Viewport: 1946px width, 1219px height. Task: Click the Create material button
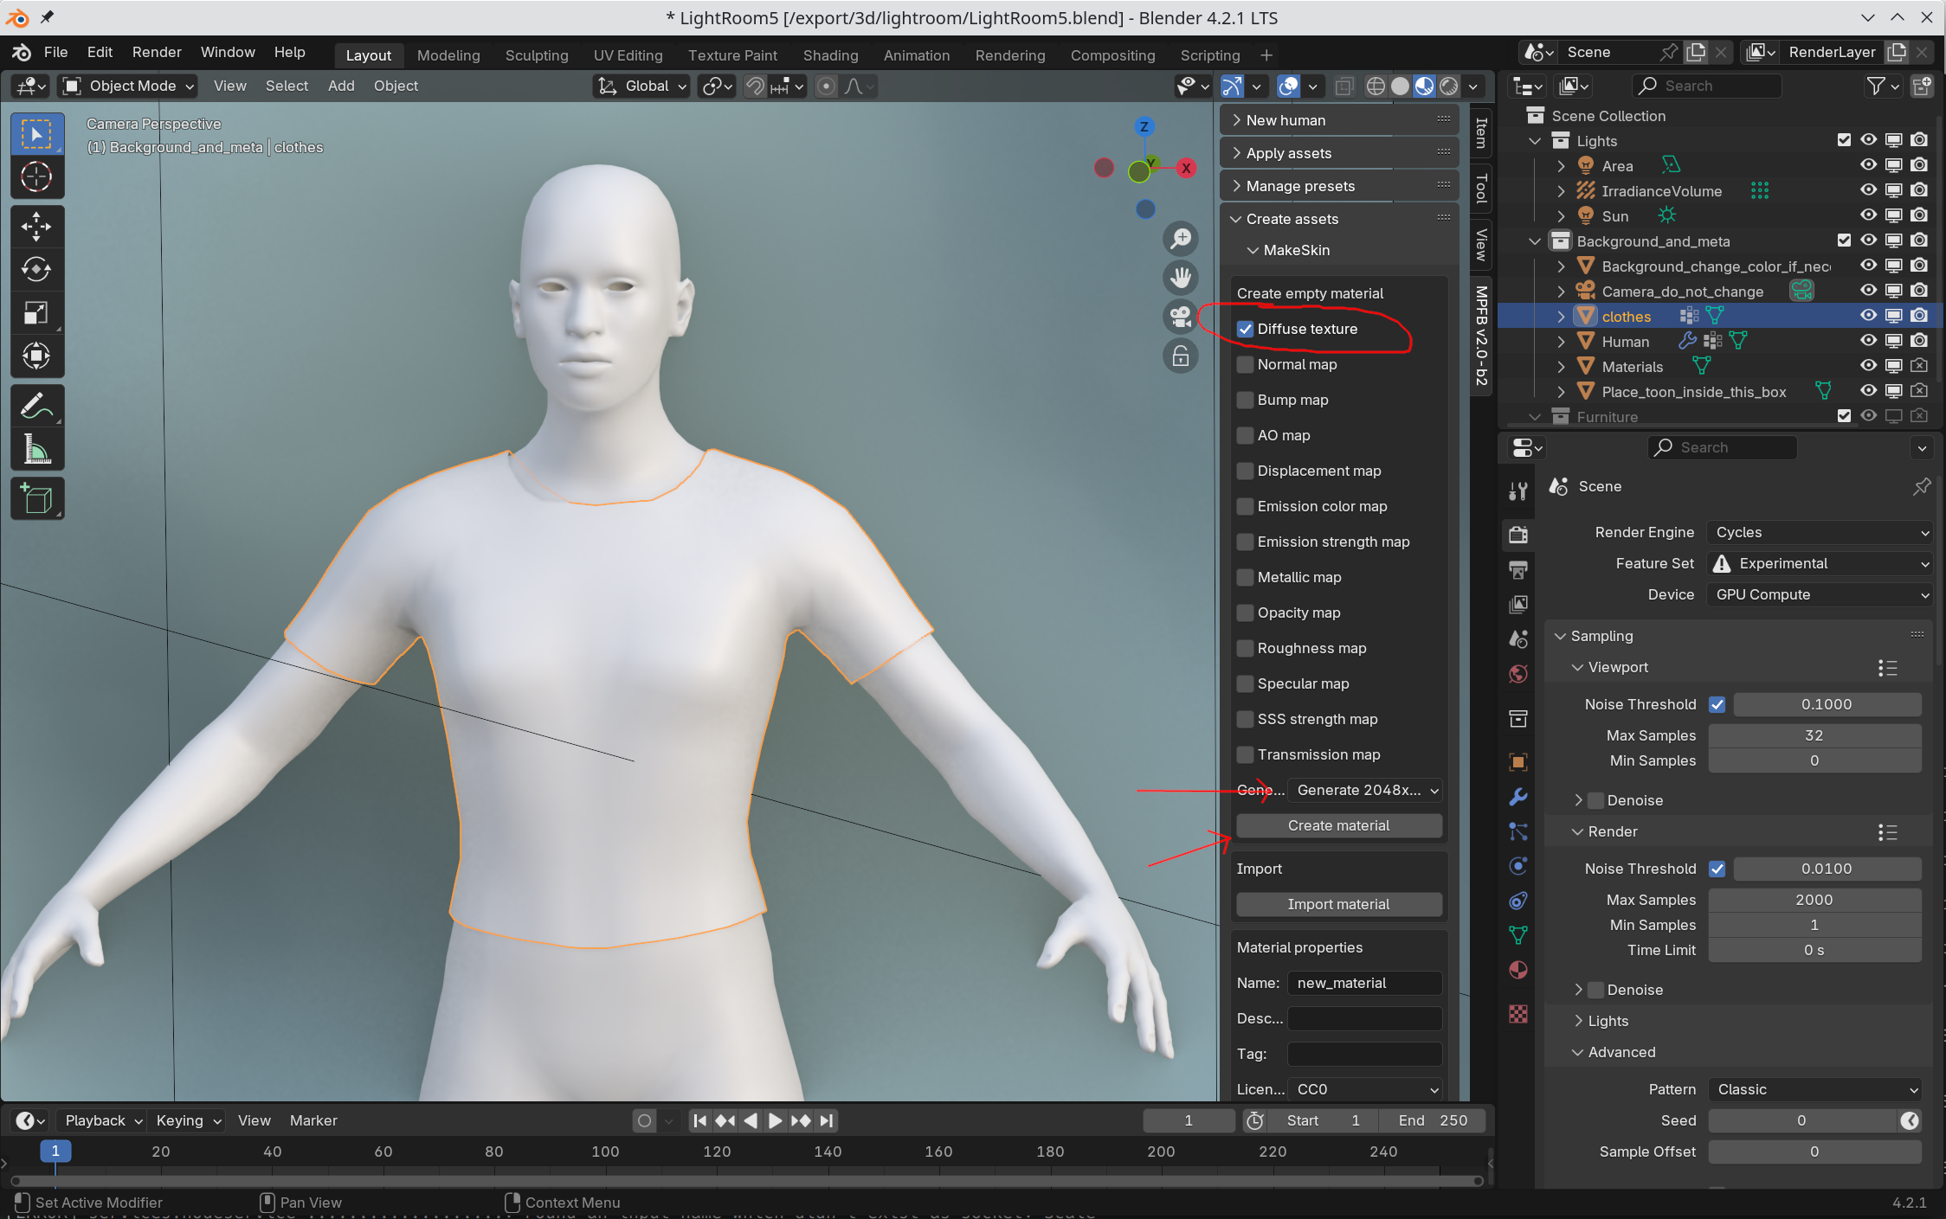pos(1338,825)
